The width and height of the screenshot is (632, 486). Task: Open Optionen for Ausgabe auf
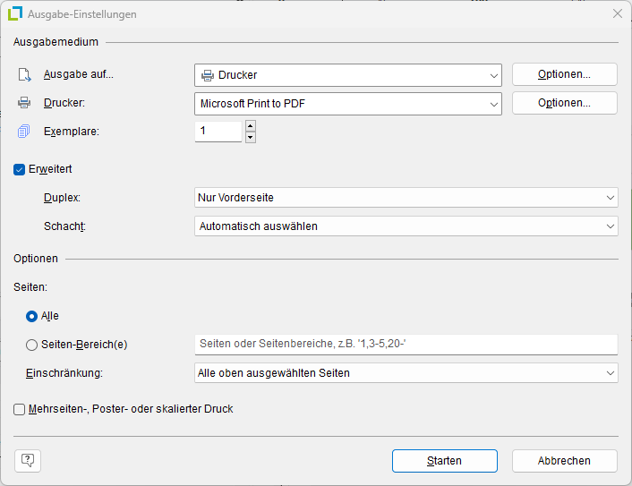(x=564, y=74)
